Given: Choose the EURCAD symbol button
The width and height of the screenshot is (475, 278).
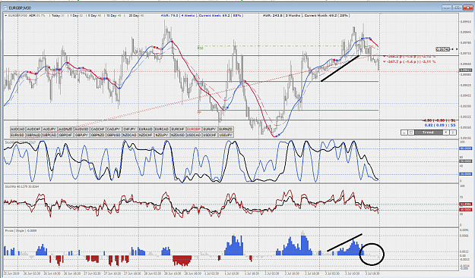Looking at the screenshot, I should tap(162, 130).
